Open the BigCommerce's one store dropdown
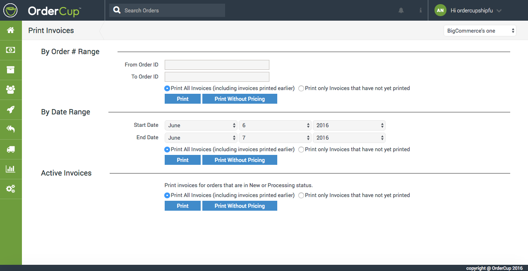 point(480,31)
